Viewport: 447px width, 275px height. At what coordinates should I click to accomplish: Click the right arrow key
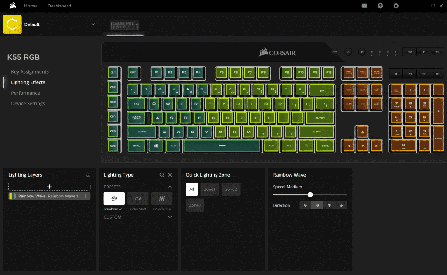tap(376, 146)
